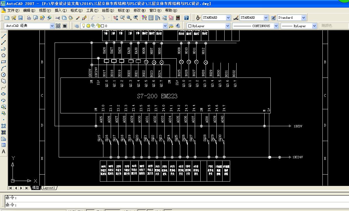Image resolution: width=349 pixels, height=211 pixels.
Task: Switch to the Layout1 tab
Action: point(49,188)
